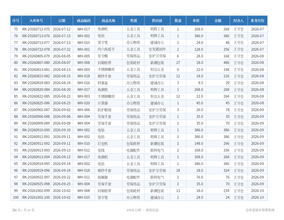This screenshot has width=284, height=220.
Task: Click the 商品编码 column header
Action: (x=84, y=21)
